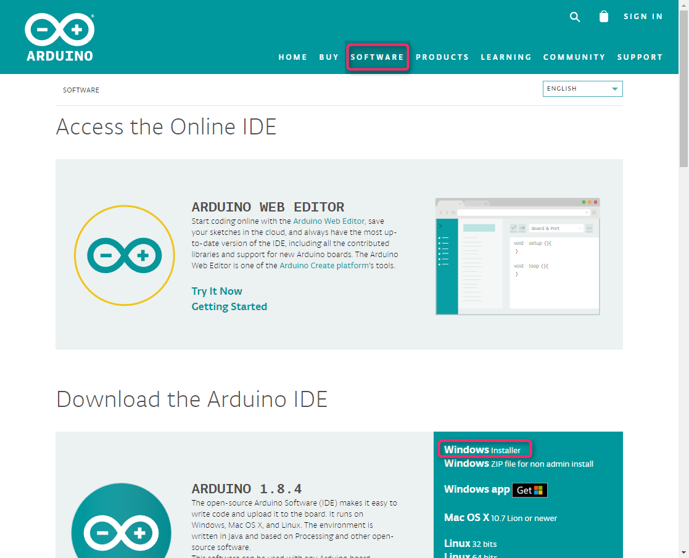Open the SUPPORT menu

[640, 57]
